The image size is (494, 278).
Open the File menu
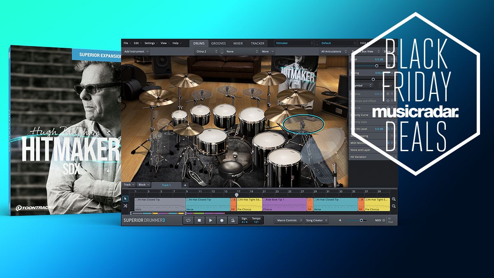point(126,43)
